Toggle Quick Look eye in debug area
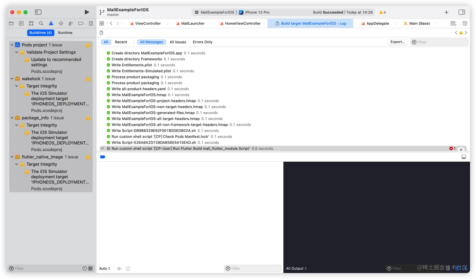Viewport: 476px width, 279px height. click(119, 268)
